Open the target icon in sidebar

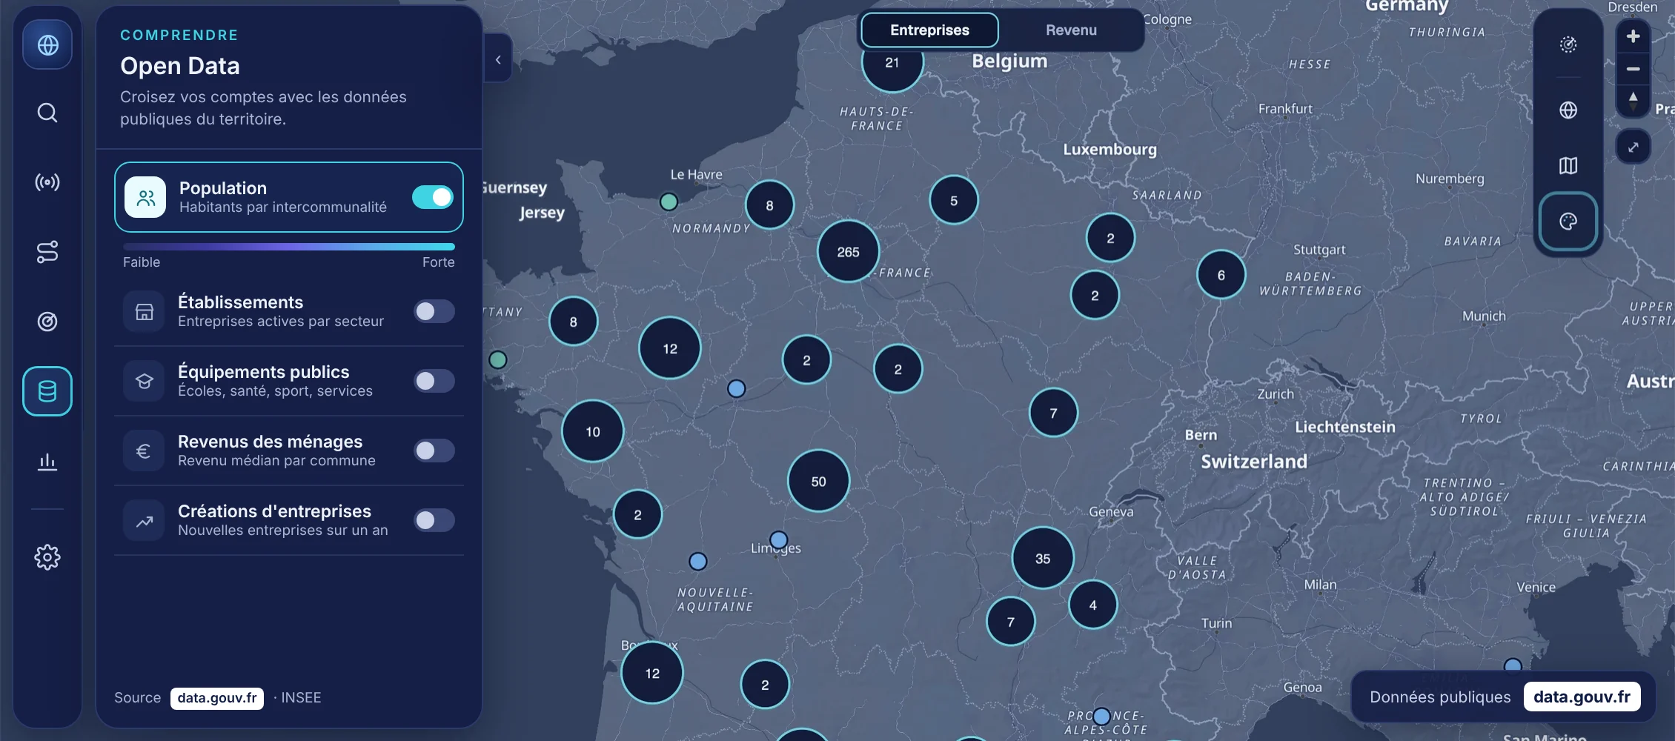coord(47,322)
